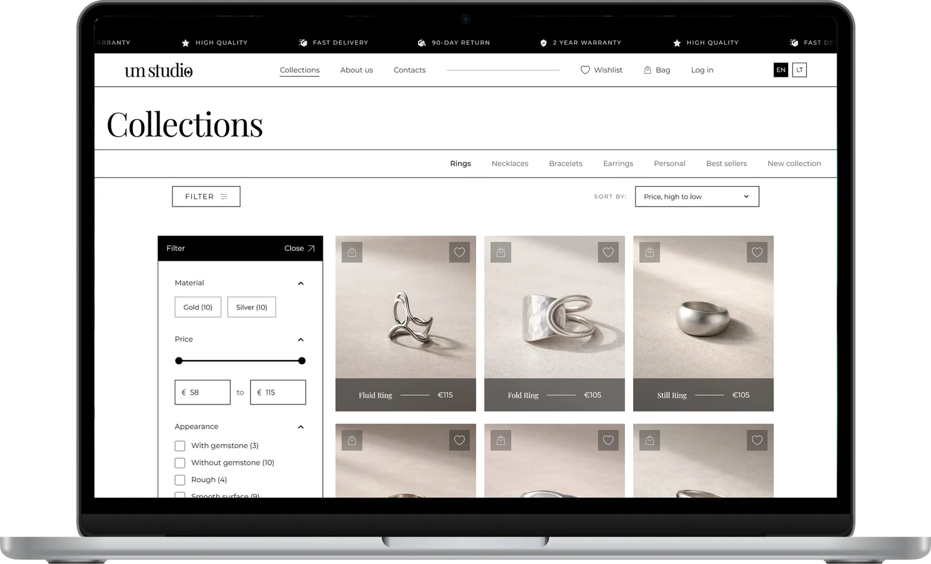Add Still Ring to bag icon

pyautogui.click(x=650, y=252)
